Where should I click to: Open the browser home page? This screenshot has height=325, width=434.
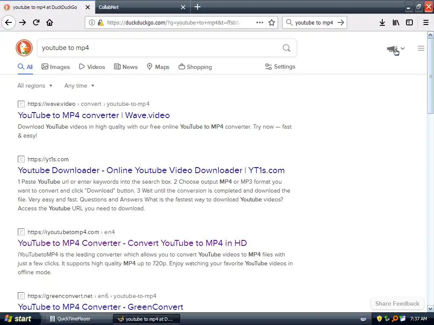tap(50, 22)
